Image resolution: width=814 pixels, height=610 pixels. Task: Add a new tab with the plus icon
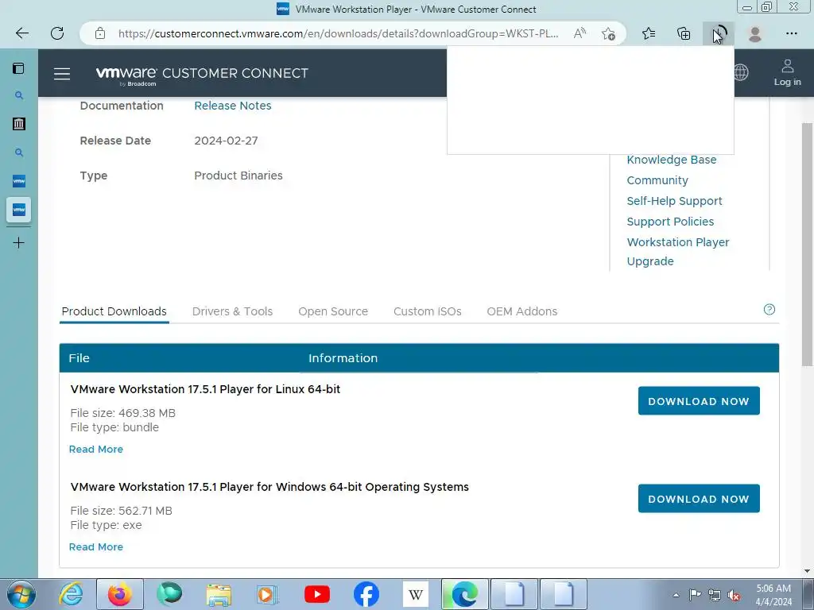tap(19, 243)
